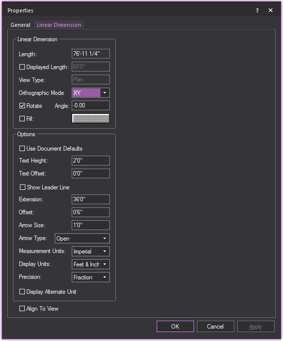Open Measurement Units dropdown

(x=91, y=252)
